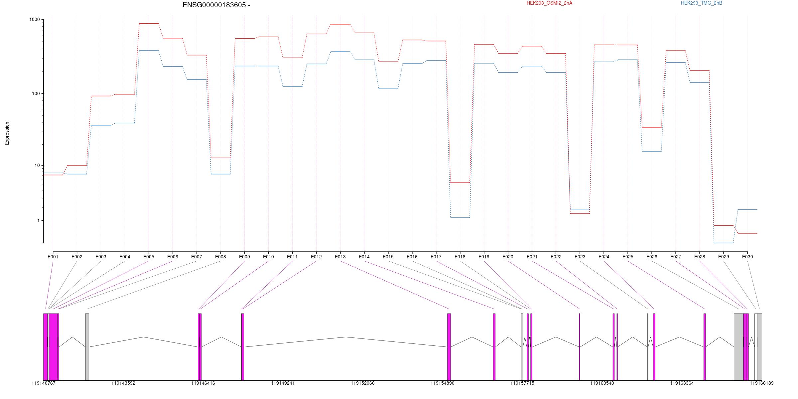The image size is (798, 399).
Task: Select exon label E008
Action: (x=220, y=257)
